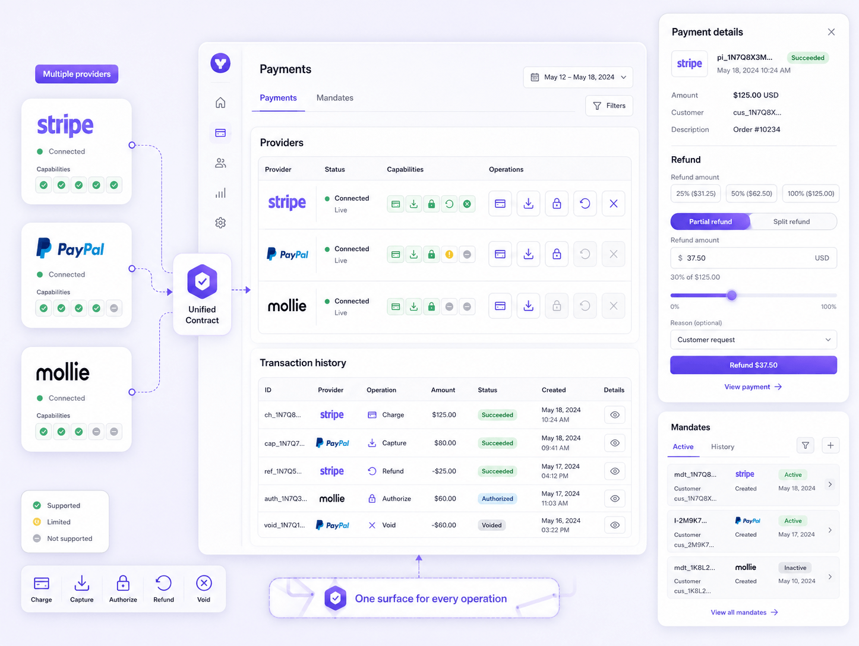Click the Multiple providers badge
The width and height of the screenshot is (859, 646).
[77, 74]
